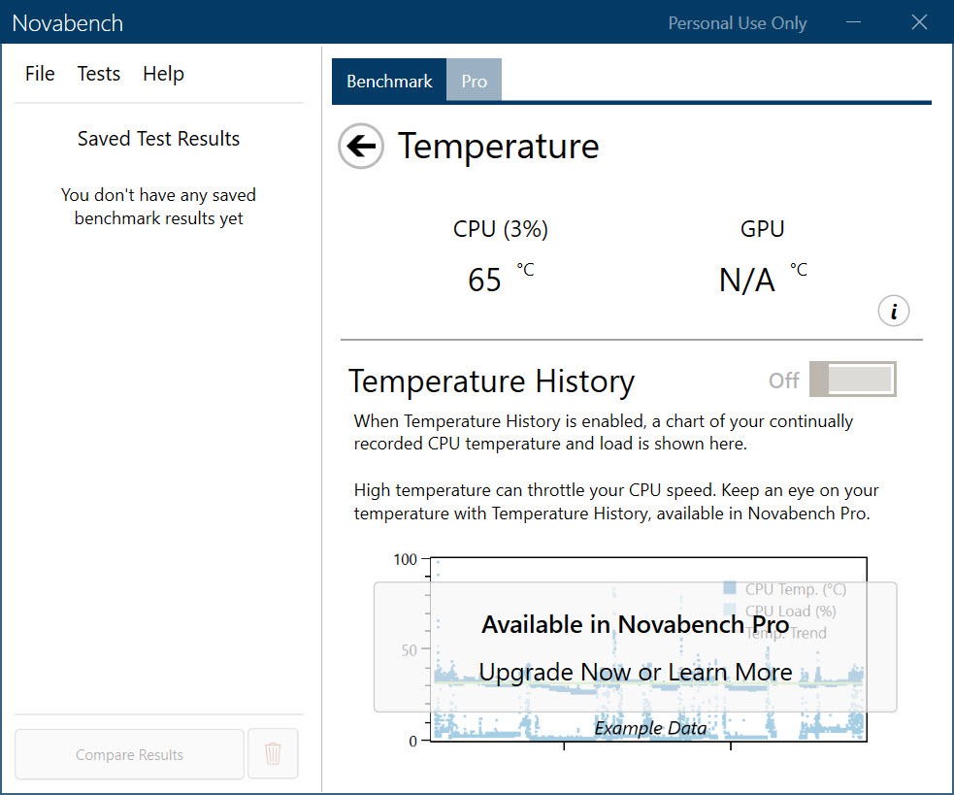Click the CPU (3%) label
This screenshot has width=954, height=795.
pyautogui.click(x=500, y=229)
